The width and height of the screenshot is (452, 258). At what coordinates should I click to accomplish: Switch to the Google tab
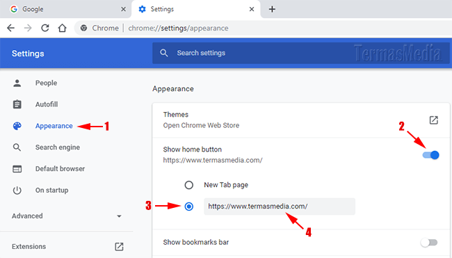66,9
